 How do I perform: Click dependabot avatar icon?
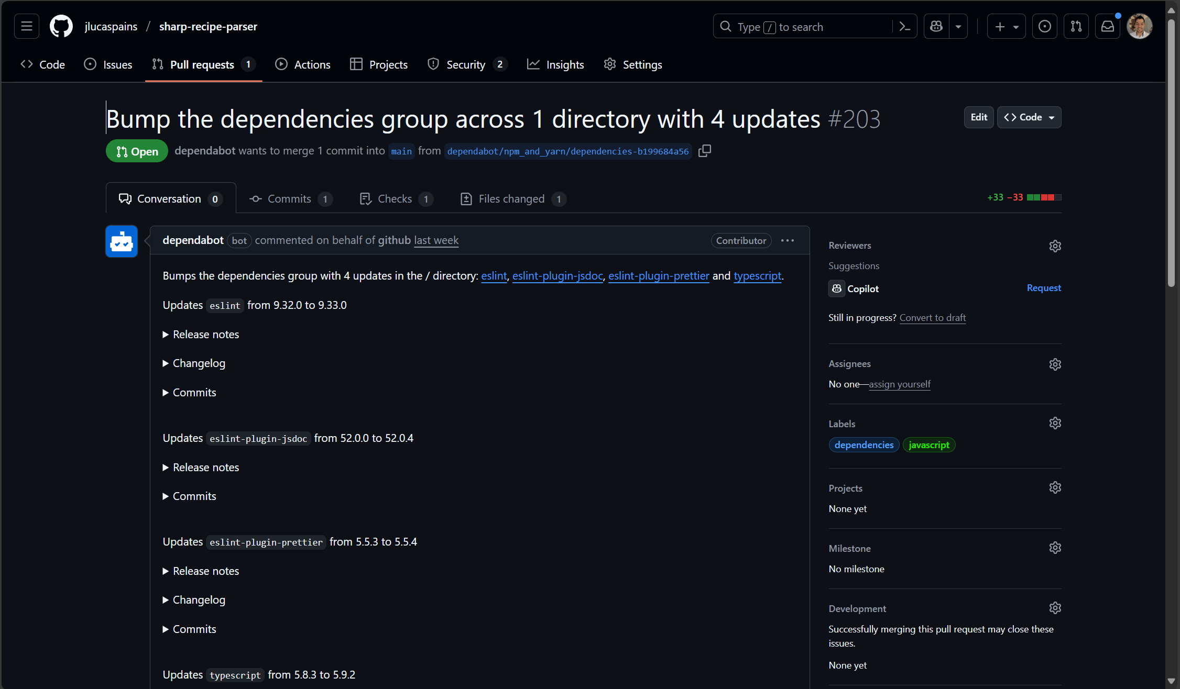click(x=122, y=241)
